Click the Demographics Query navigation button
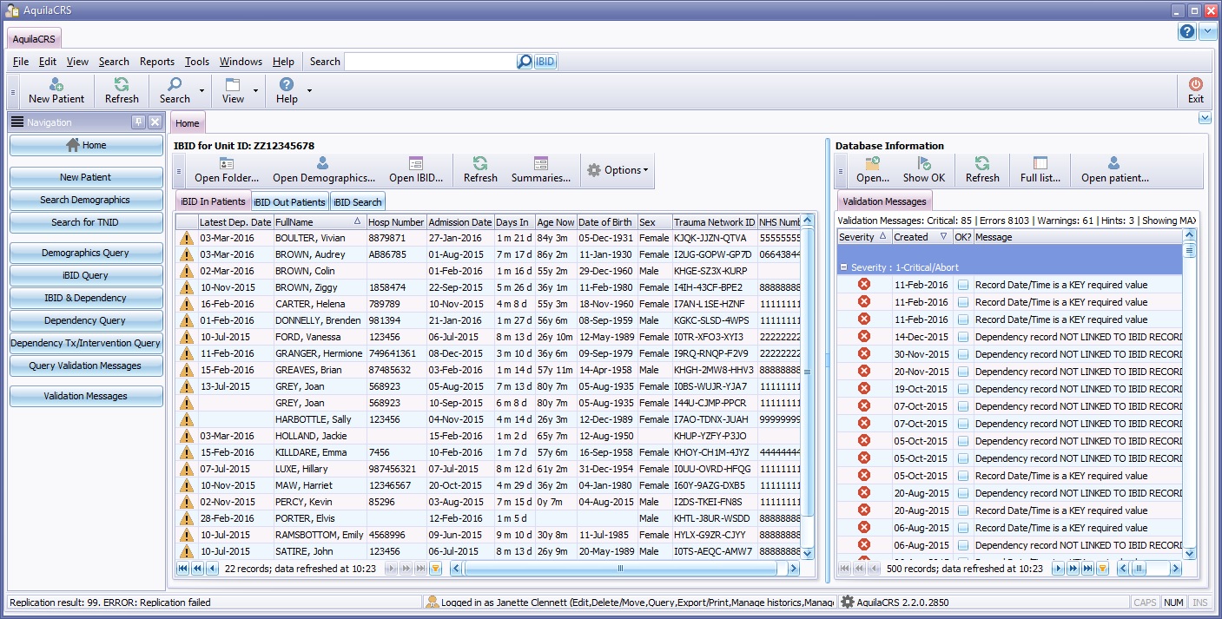The width and height of the screenshot is (1222, 619). click(85, 253)
